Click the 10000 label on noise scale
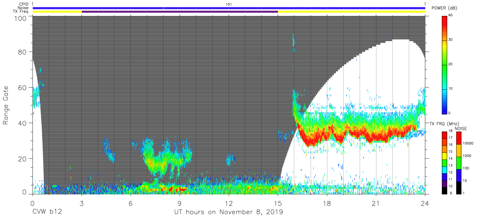Screen dimensions: 478x220 [467, 143]
